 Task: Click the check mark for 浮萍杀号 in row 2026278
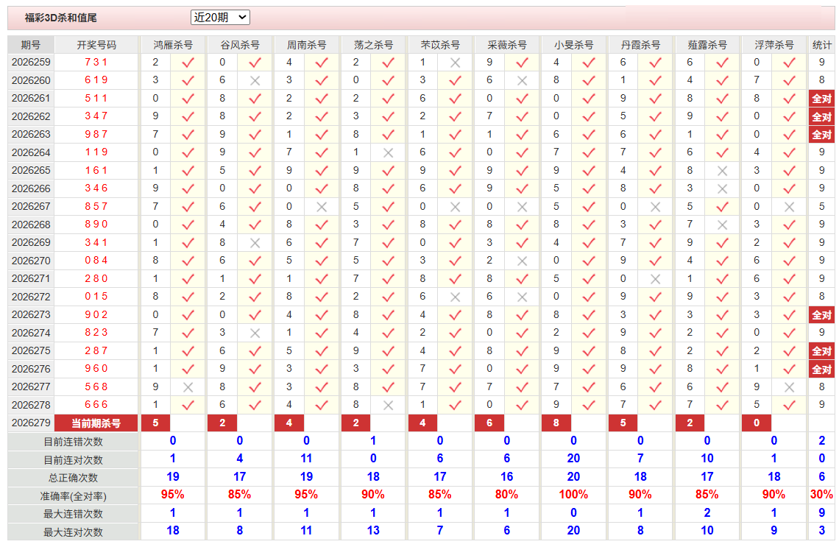[x=789, y=405]
